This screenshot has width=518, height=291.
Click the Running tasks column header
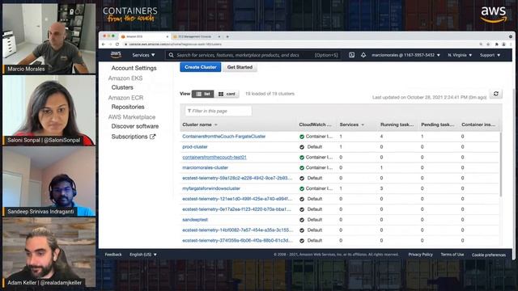click(397, 124)
